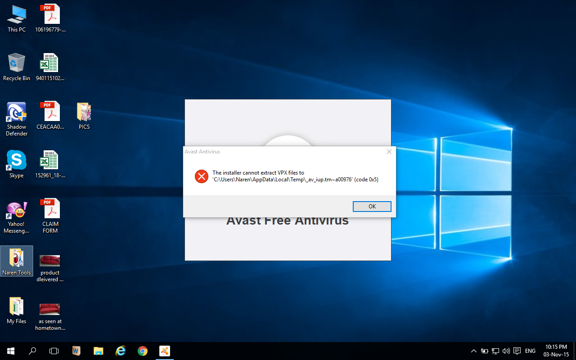Screen dimensions: 576x360
Task: Open the Action Center notifications icon
Action: (517, 351)
